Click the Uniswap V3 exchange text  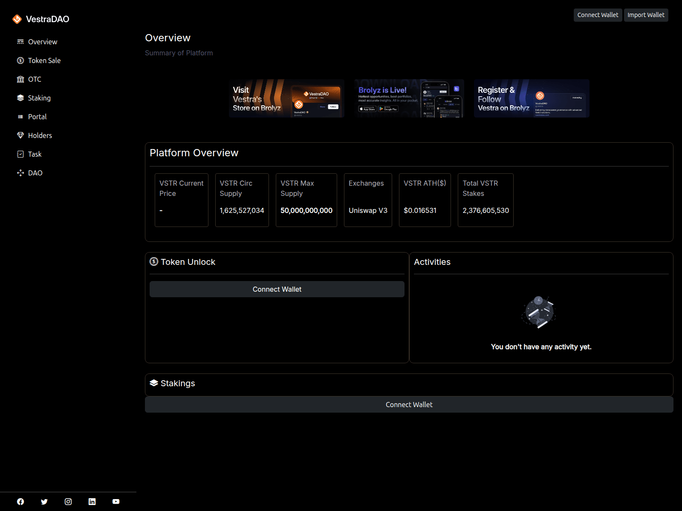(x=368, y=210)
